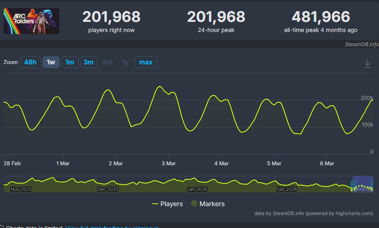Toggle the Markers series in legend
Image resolution: width=379 pixels, height=228 pixels.
pos(208,204)
